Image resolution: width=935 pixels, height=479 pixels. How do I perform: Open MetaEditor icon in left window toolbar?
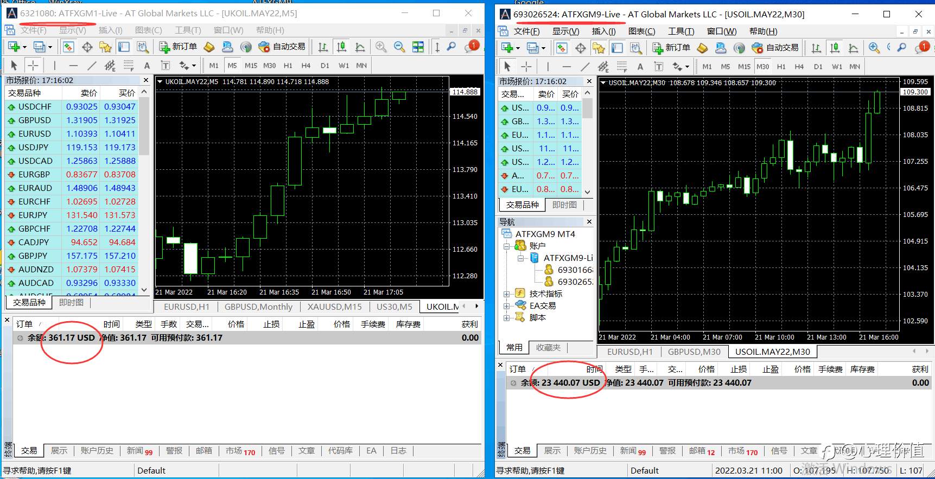(x=209, y=47)
